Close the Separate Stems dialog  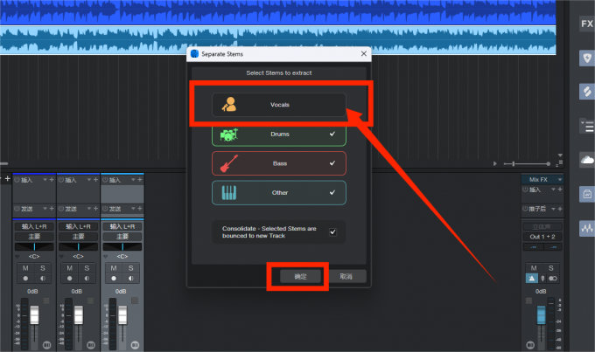[363, 54]
